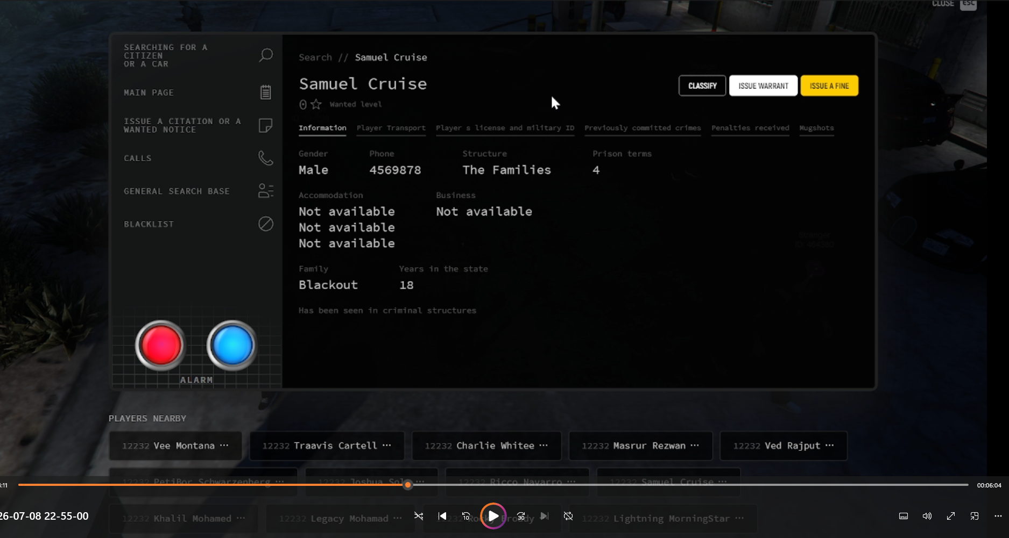The width and height of the screenshot is (1009, 538).
Task: Click the Issue Warrant button
Action: tap(763, 85)
